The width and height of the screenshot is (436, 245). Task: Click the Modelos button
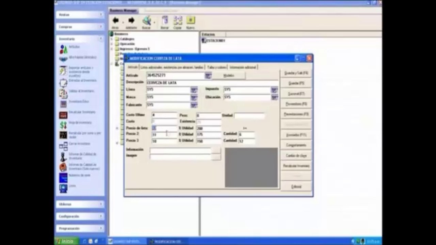229,76
